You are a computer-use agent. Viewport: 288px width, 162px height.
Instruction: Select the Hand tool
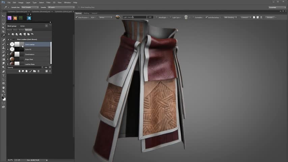(x=3, y=87)
